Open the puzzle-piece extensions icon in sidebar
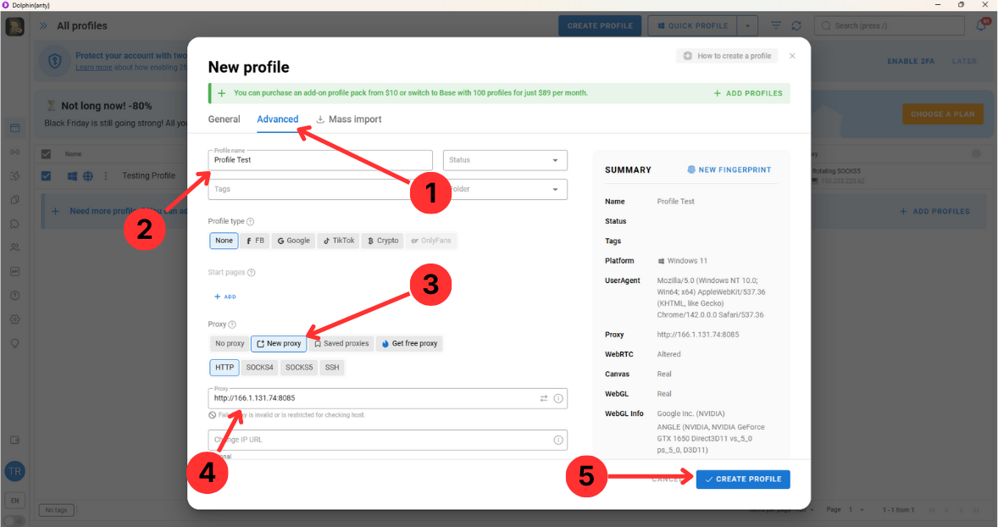The width and height of the screenshot is (998, 527). 14,224
